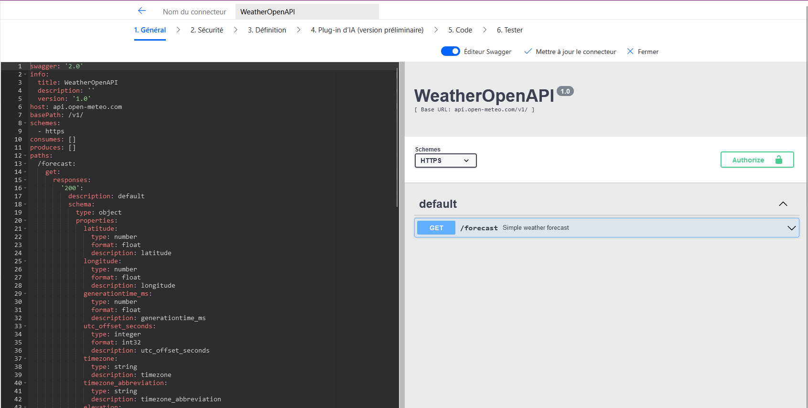Click the X icon next to Fermer
808x408 pixels.
[x=630, y=51]
